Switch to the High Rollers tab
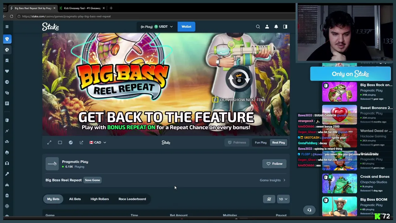Image resolution: width=396 pixels, height=223 pixels. tap(100, 199)
